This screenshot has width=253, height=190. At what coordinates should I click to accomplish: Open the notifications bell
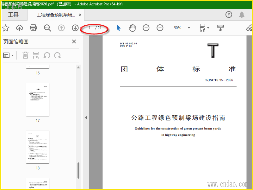point(242,15)
